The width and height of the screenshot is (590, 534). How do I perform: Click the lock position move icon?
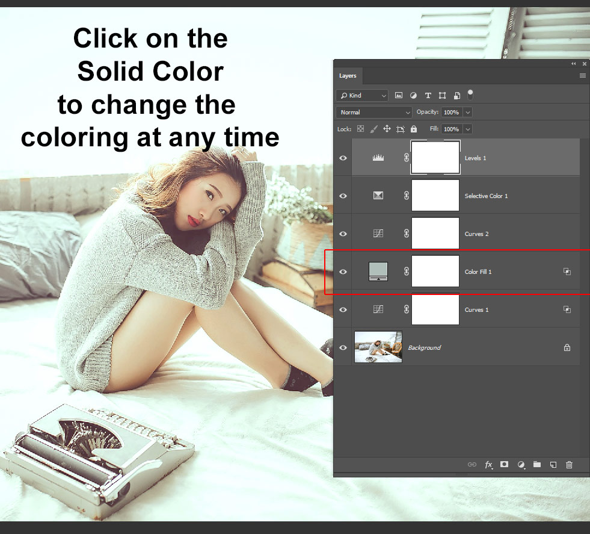pos(387,129)
